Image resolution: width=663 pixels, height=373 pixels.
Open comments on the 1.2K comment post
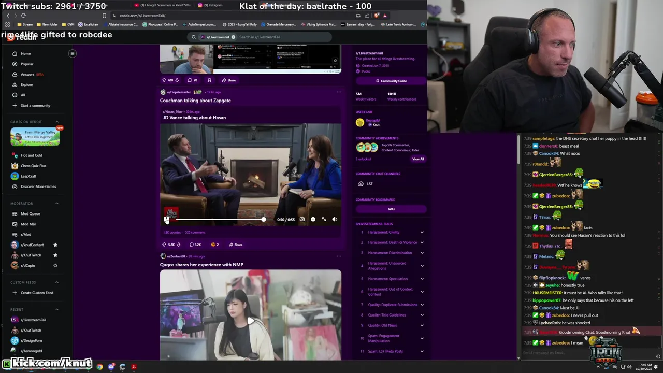[195, 245]
